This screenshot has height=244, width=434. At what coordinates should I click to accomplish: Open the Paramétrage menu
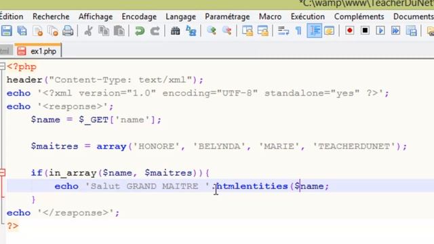click(227, 17)
